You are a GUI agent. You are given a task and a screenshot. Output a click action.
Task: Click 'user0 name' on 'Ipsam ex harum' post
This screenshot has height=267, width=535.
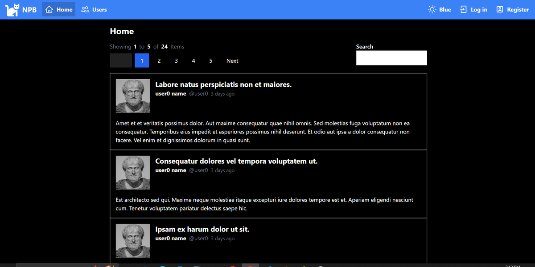coord(171,239)
